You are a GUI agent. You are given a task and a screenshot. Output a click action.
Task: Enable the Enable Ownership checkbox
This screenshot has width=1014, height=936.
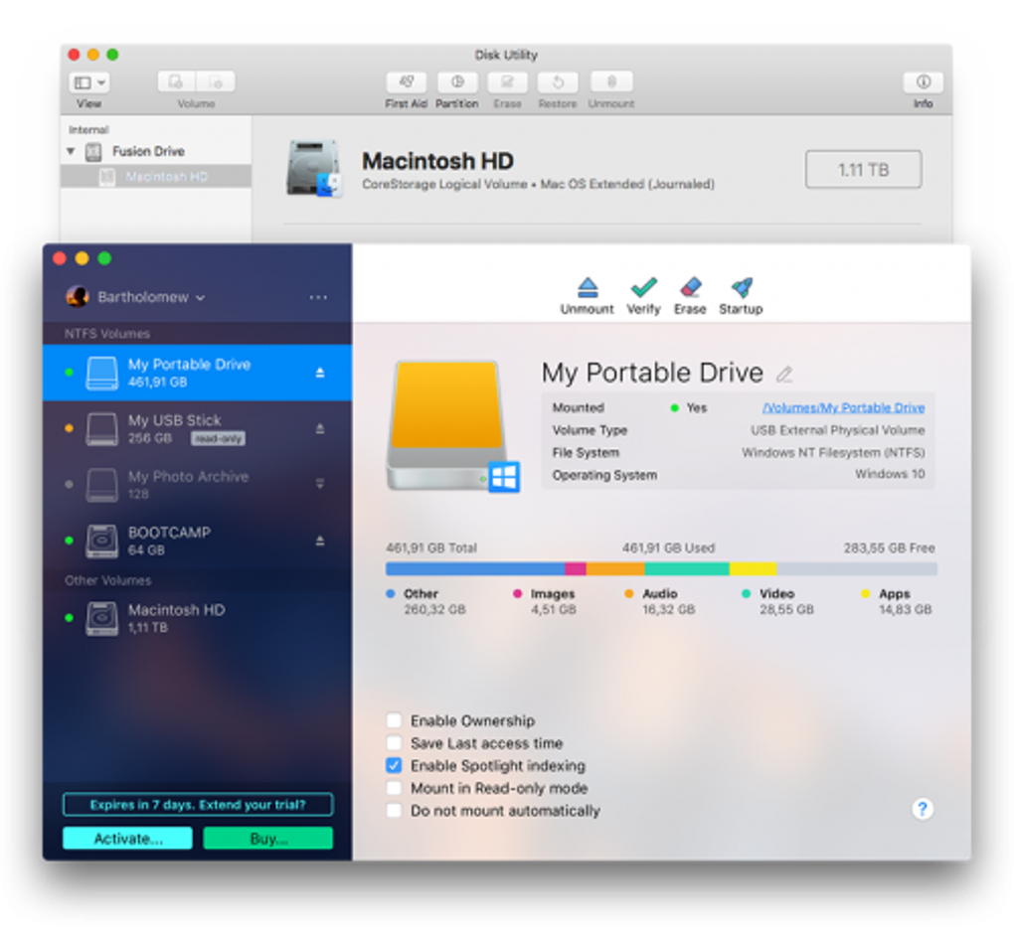(394, 720)
